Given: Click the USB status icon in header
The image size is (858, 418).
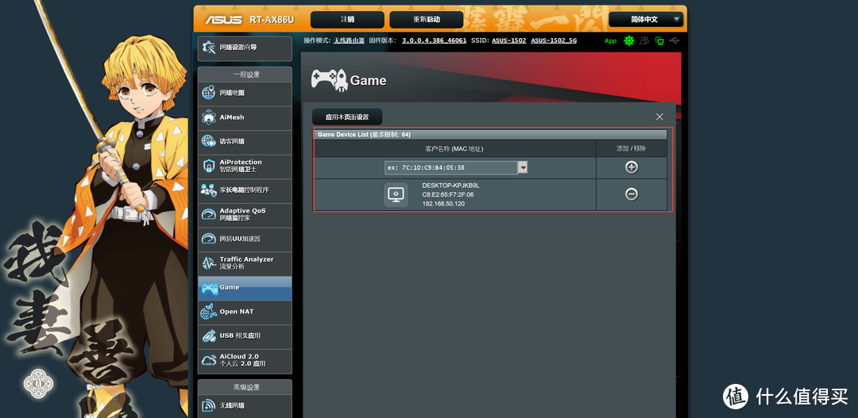Looking at the screenshot, I should (675, 40).
